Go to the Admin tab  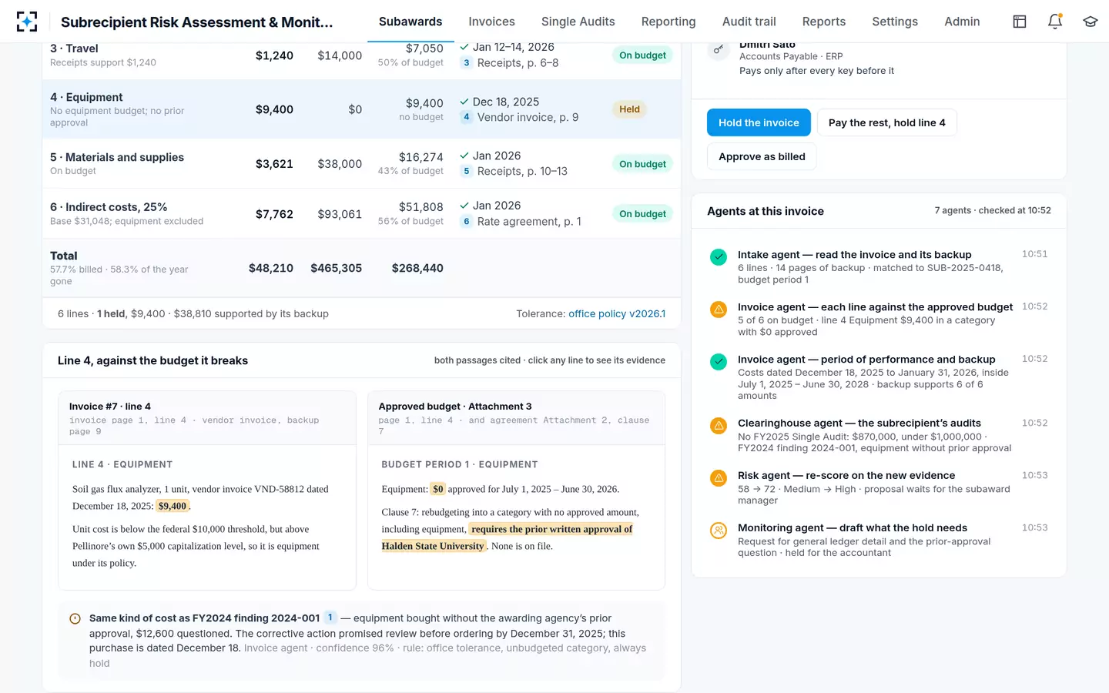[963, 22]
